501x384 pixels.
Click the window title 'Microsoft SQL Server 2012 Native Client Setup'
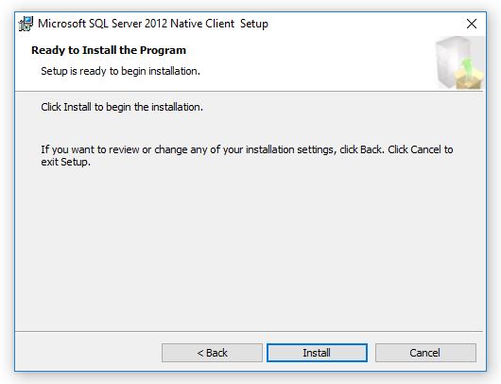click(x=153, y=24)
